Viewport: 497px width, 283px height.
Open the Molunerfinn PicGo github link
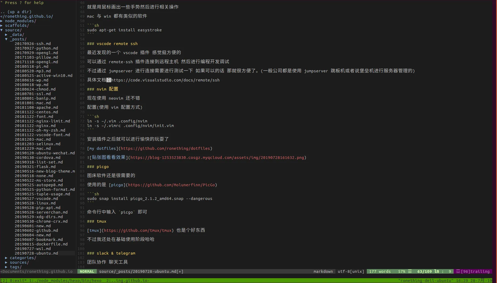(x=171, y=185)
